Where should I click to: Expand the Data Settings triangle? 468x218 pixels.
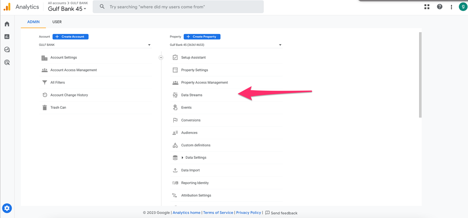click(183, 158)
